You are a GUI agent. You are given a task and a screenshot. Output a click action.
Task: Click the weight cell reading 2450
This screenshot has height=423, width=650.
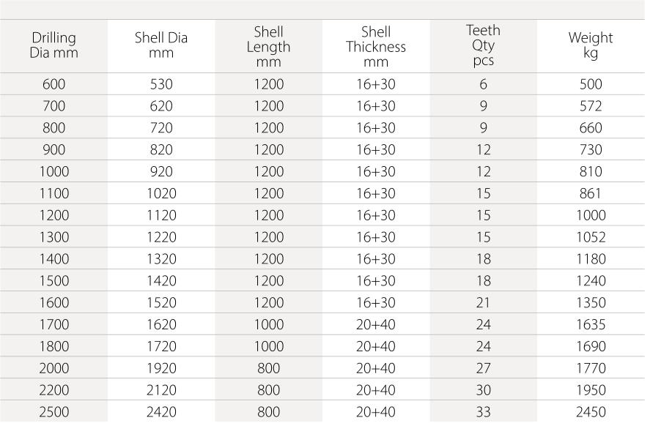point(591,412)
